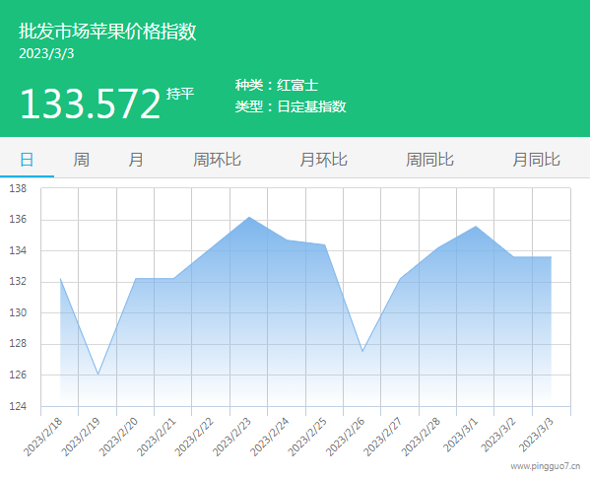Click the 持平 status label

180,94
